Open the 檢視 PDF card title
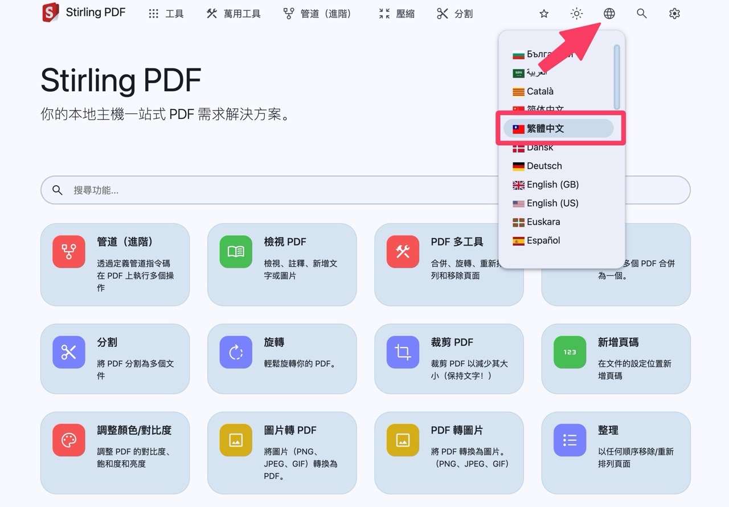 point(285,242)
